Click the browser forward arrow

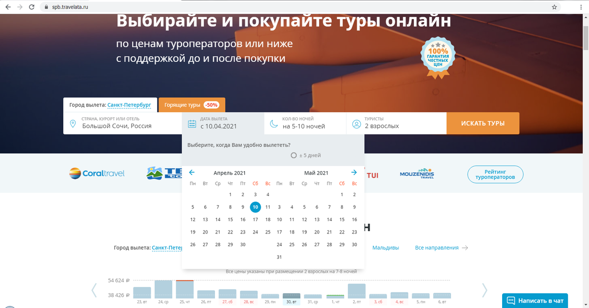(x=20, y=7)
